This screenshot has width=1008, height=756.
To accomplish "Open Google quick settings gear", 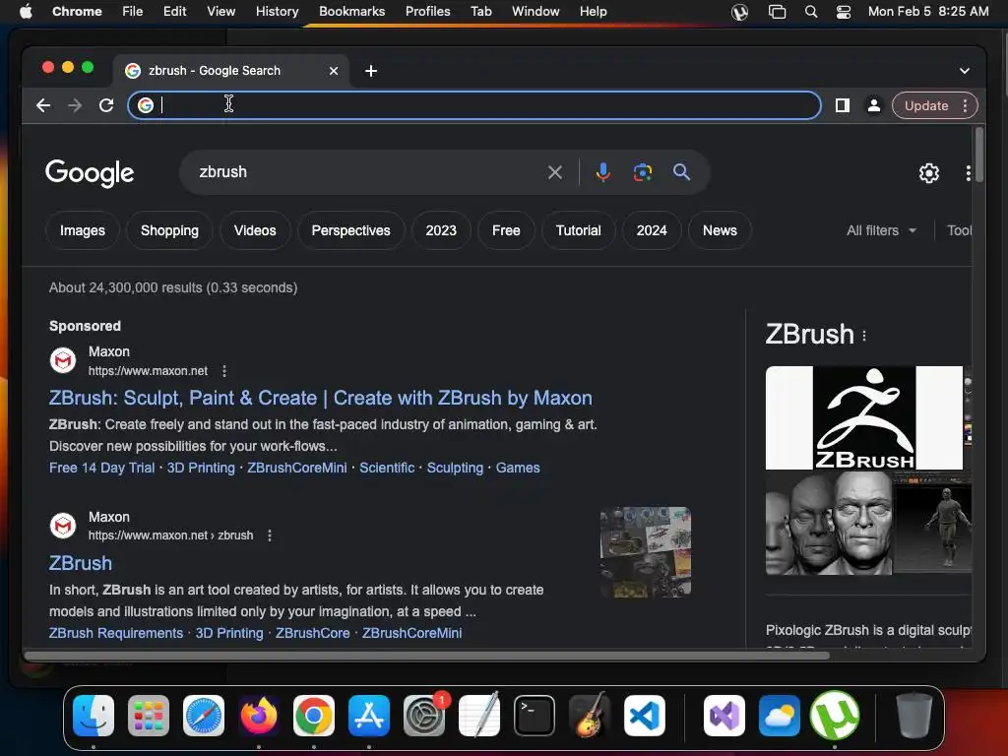I will (929, 173).
